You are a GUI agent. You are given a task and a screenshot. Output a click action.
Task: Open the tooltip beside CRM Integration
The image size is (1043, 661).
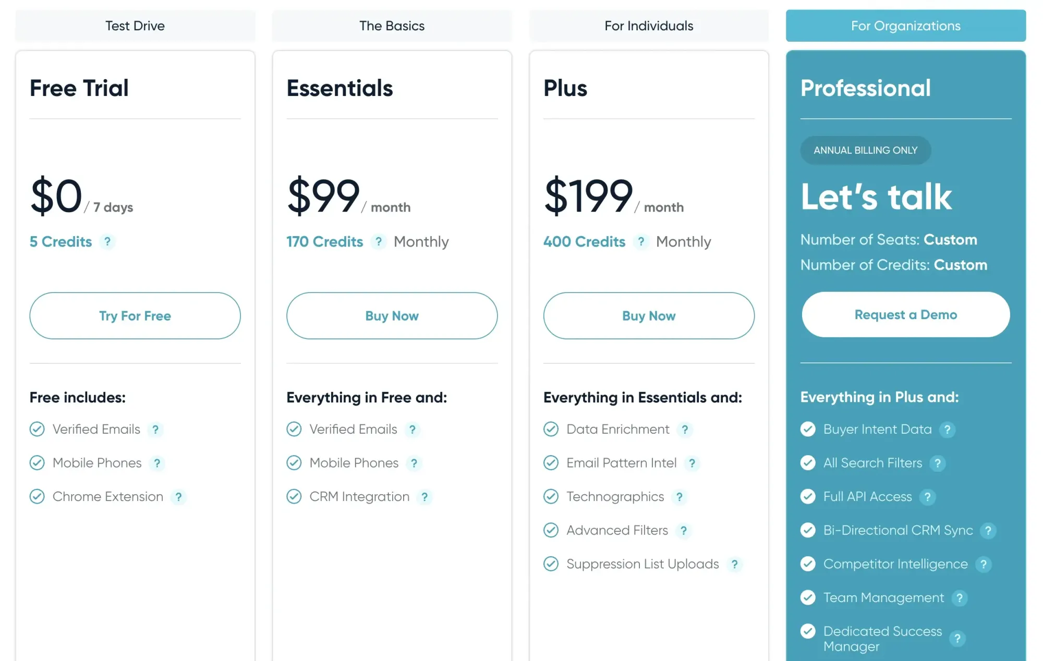425,496
